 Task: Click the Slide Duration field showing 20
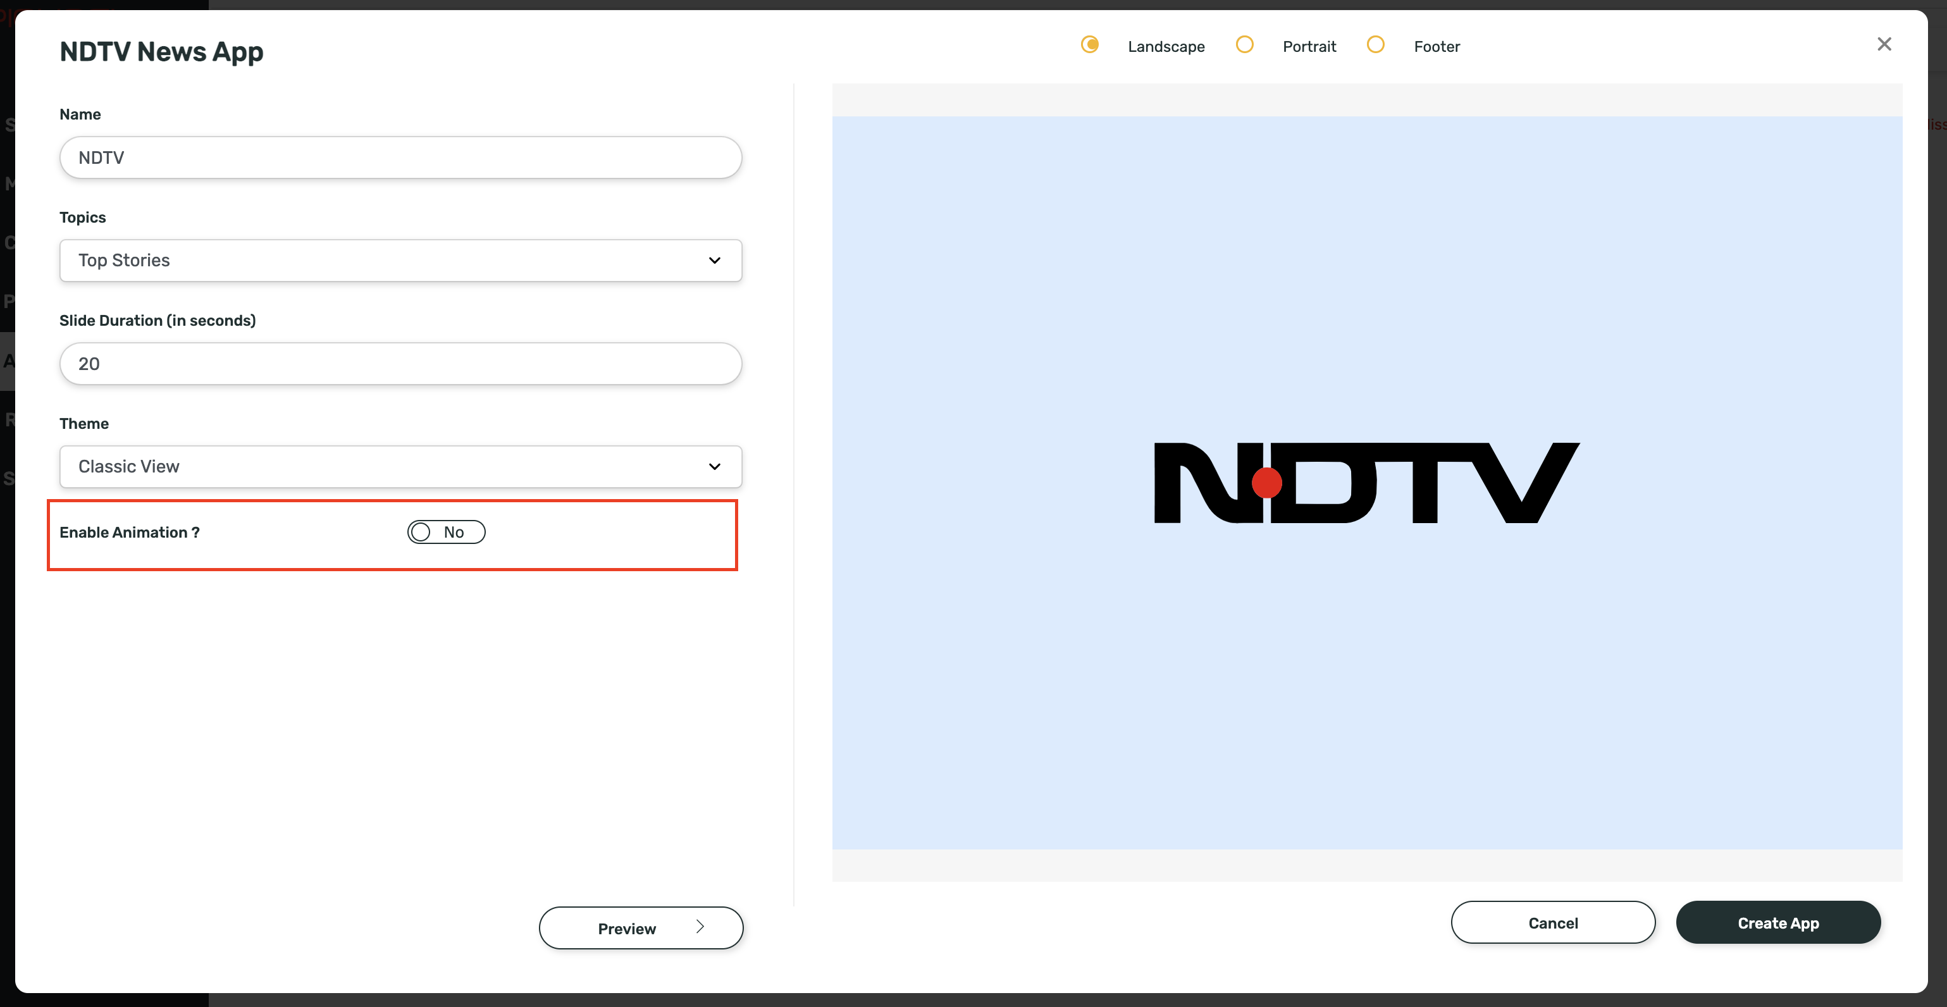tap(400, 364)
